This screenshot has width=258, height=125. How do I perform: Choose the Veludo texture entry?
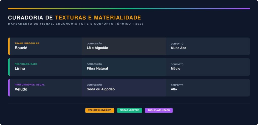pos(21,89)
